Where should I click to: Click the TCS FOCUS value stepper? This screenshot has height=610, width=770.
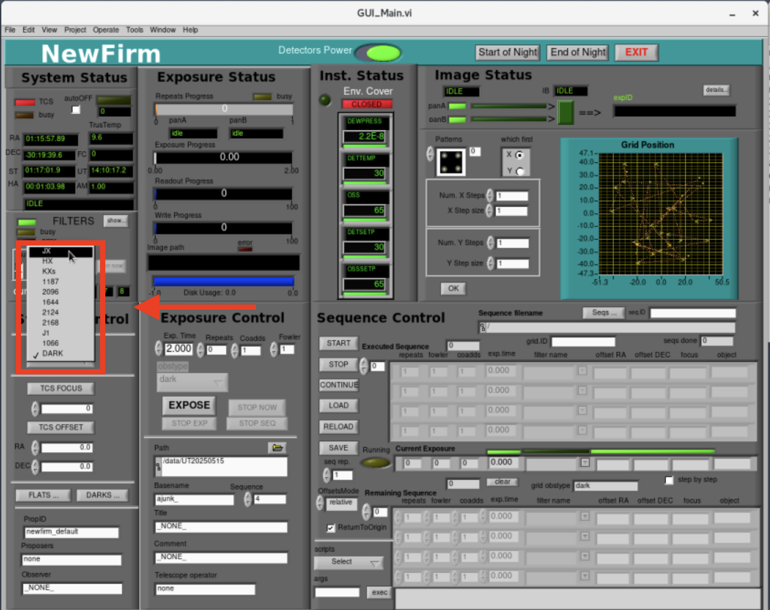pyautogui.click(x=35, y=409)
